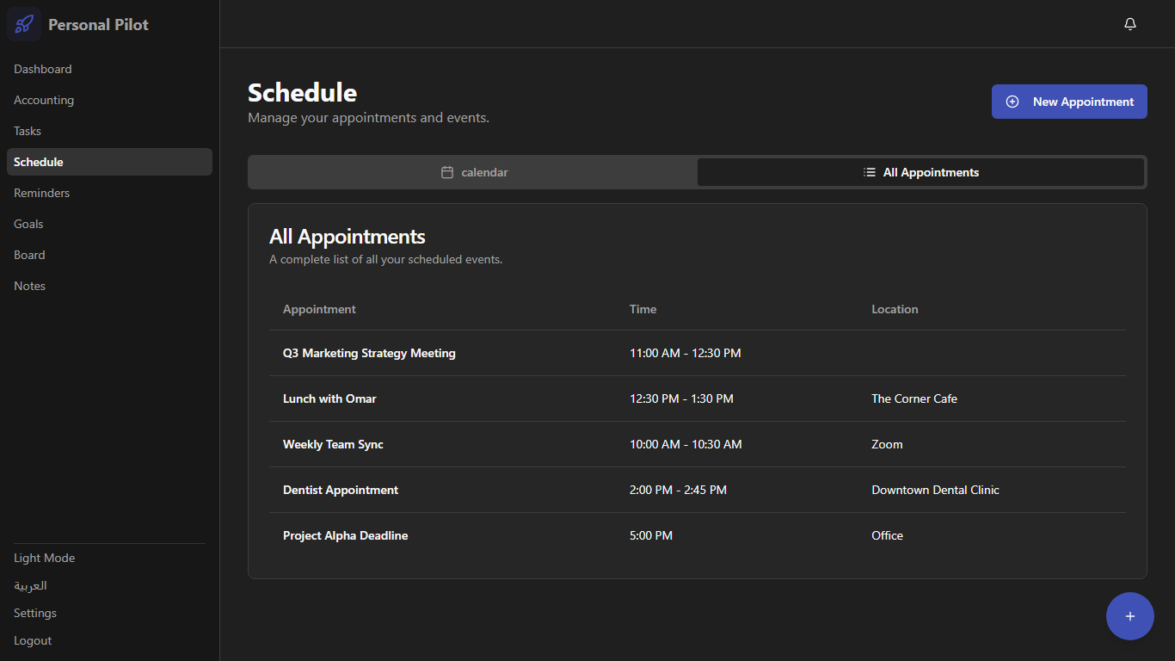The image size is (1175, 661).
Task: Select the All Appointments tab
Action: point(920,172)
